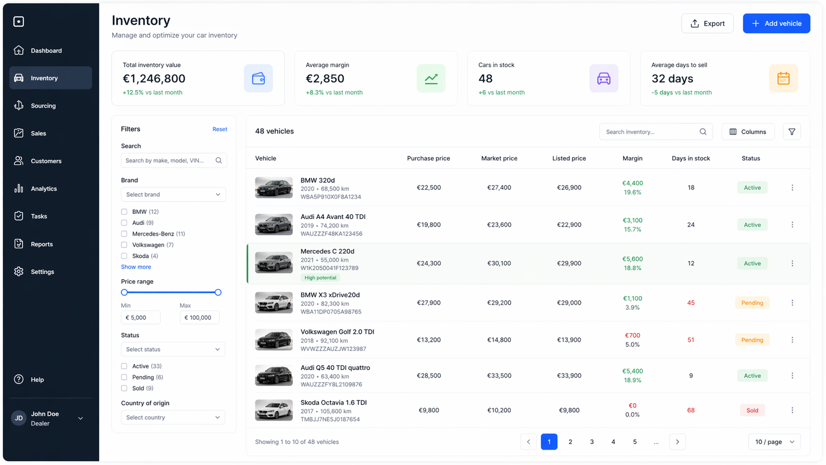The width and height of the screenshot is (826, 465).
Task: Click the Help question mark icon
Action: [19, 379]
